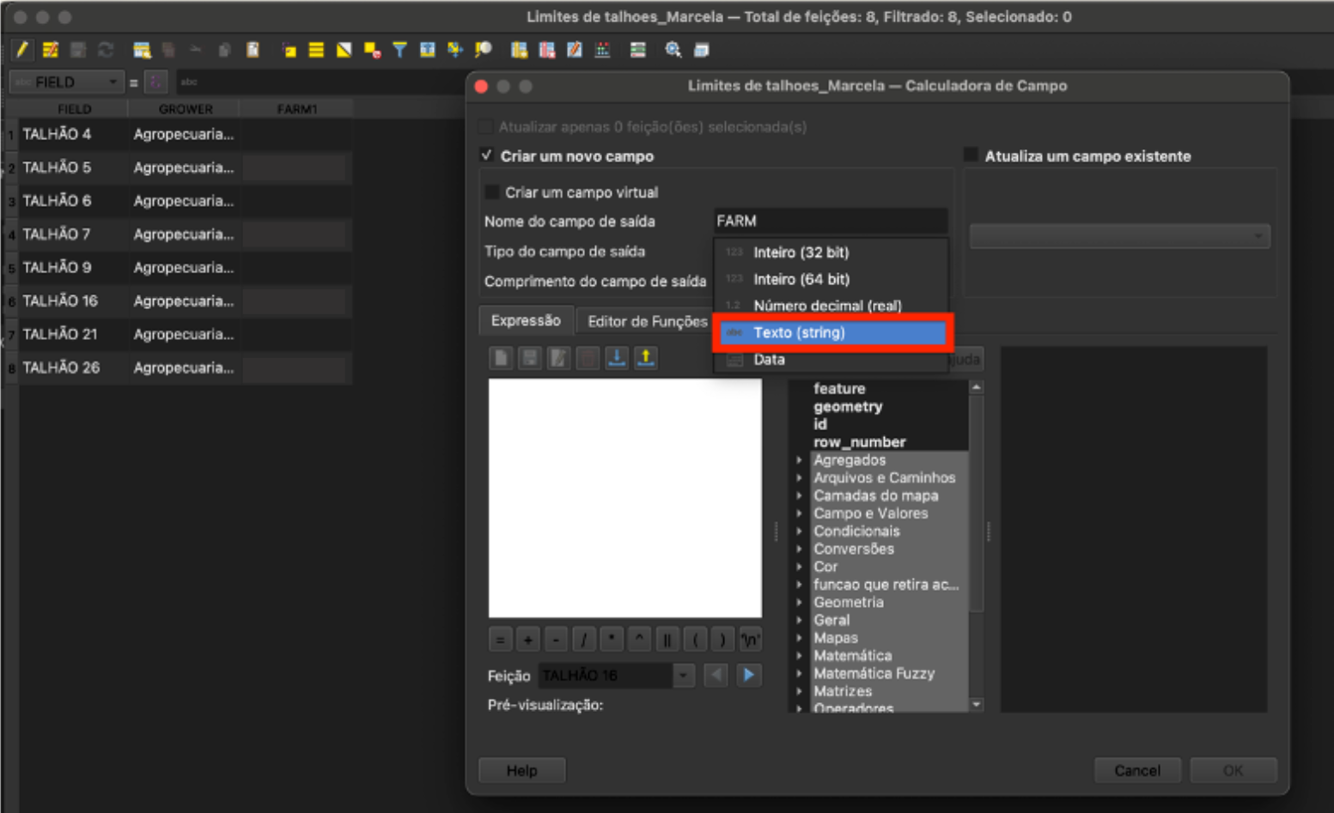Expand the Agregados function group

[800, 460]
